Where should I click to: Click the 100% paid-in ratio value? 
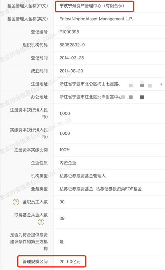(65, 150)
